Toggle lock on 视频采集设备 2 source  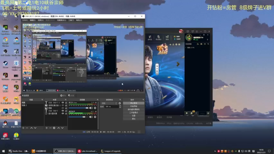66,105
